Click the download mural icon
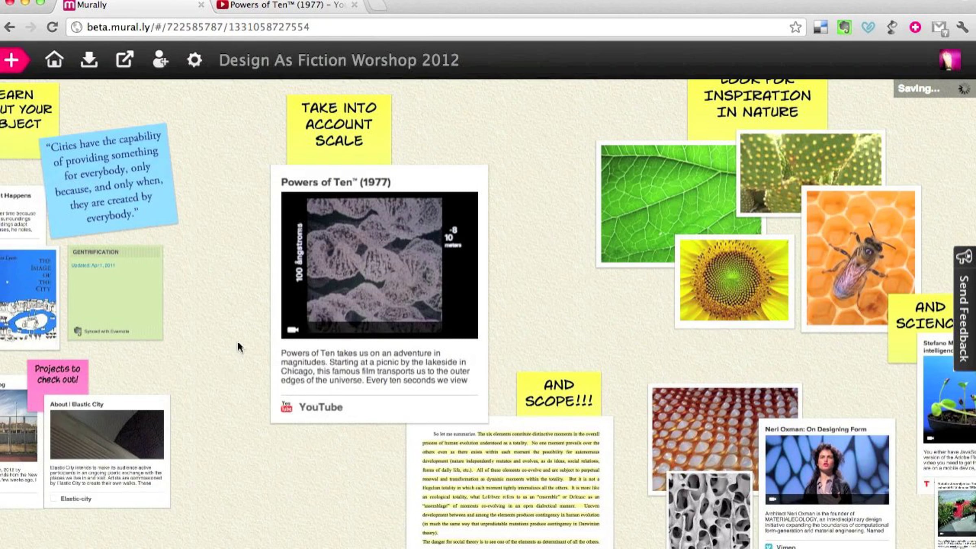976x549 pixels. point(89,60)
